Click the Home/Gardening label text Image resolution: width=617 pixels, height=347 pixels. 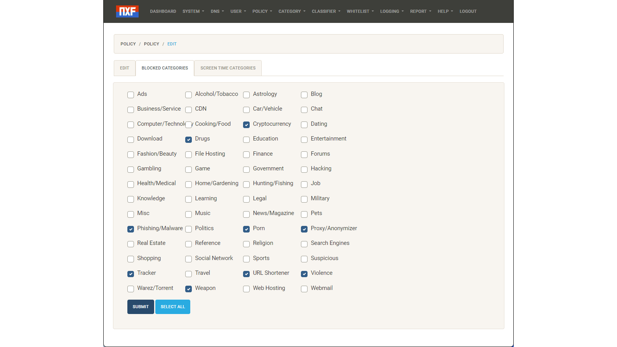(x=217, y=183)
